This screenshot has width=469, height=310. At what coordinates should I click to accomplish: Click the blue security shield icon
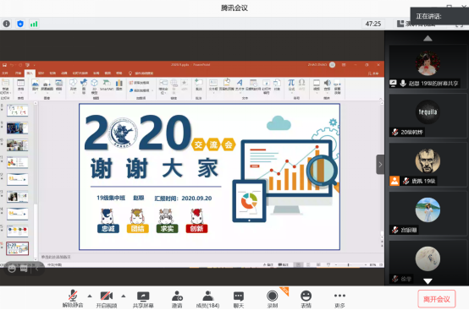[20, 24]
